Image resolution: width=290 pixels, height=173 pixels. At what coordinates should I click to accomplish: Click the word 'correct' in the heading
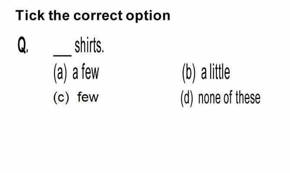pyautogui.click(x=98, y=16)
